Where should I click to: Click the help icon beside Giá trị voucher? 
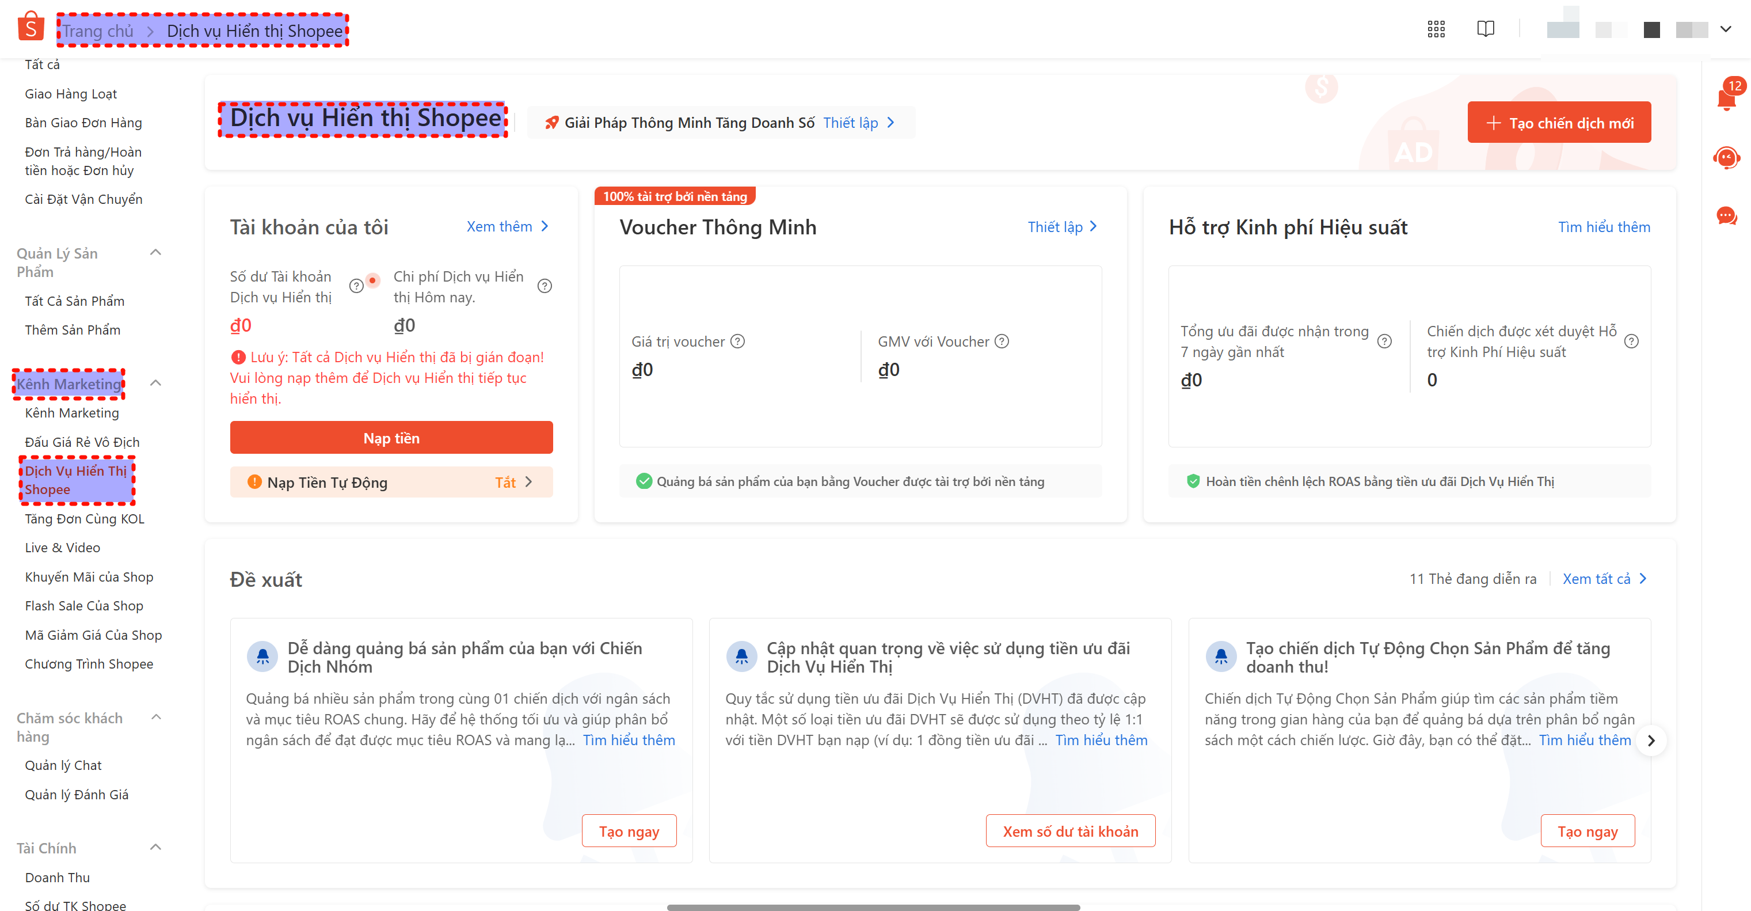click(x=738, y=341)
